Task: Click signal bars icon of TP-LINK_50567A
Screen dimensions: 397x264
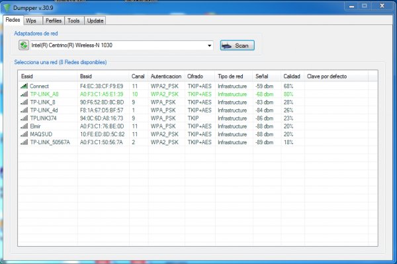Action: tap(24, 142)
